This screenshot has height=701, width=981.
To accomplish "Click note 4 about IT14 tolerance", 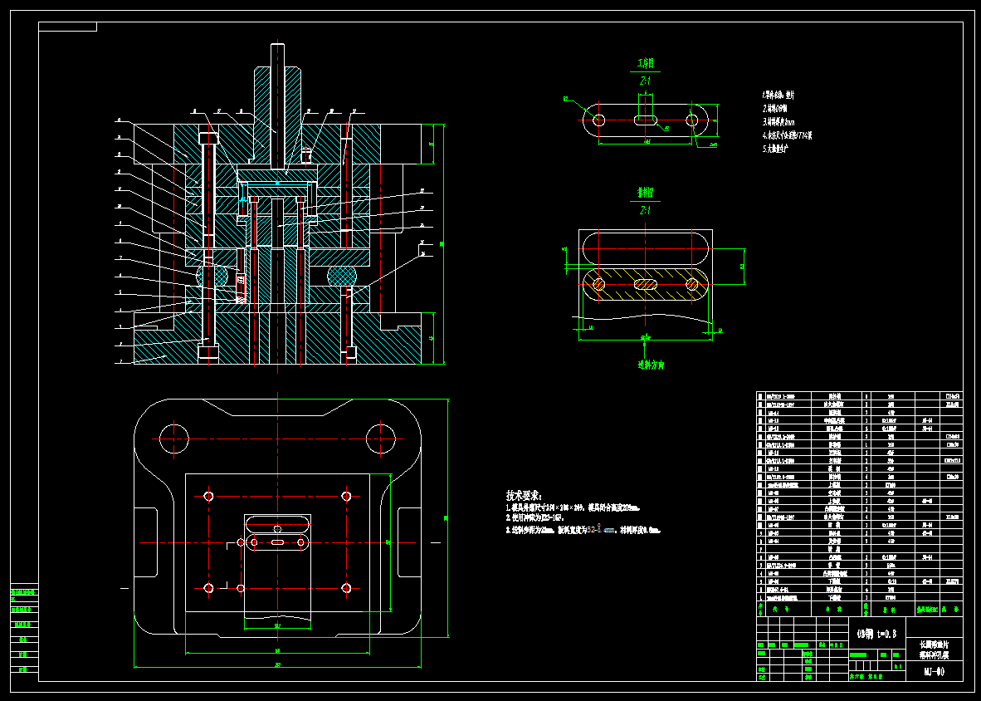I will tap(787, 135).
